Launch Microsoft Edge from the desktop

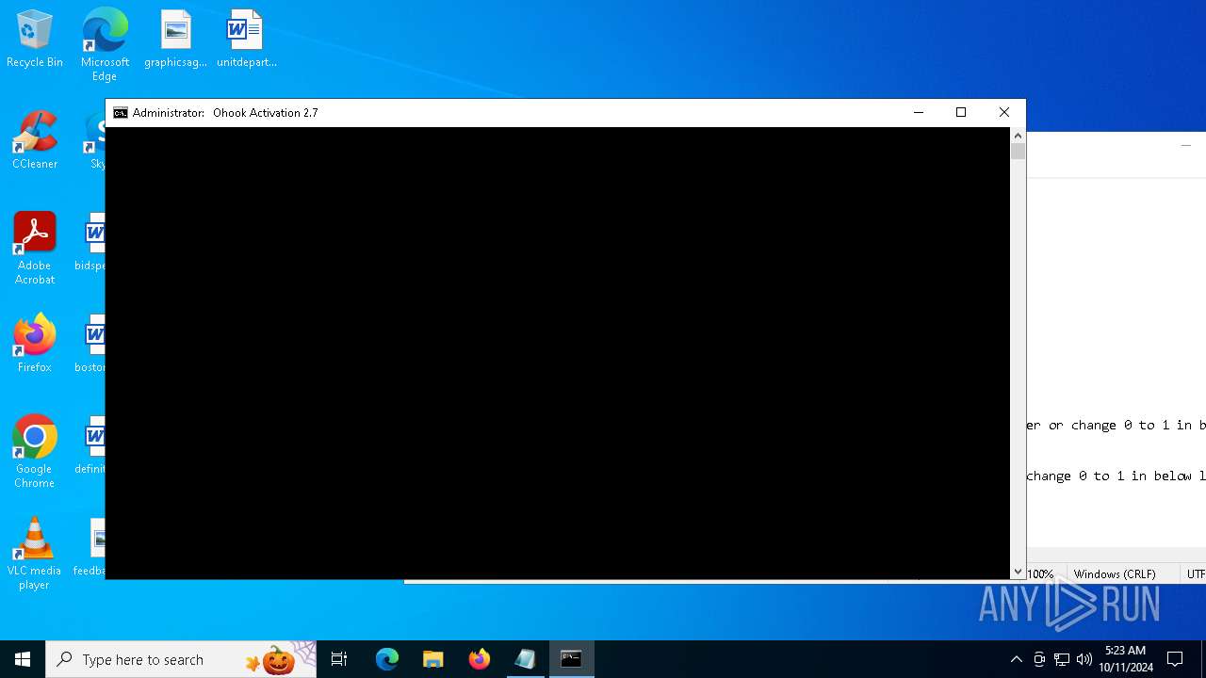tap(105, 44)
